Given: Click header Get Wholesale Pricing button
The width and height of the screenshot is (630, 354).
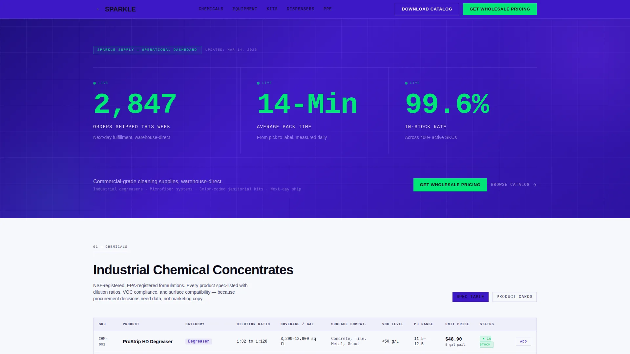Looking at the screenshot, I should [500, 9].
